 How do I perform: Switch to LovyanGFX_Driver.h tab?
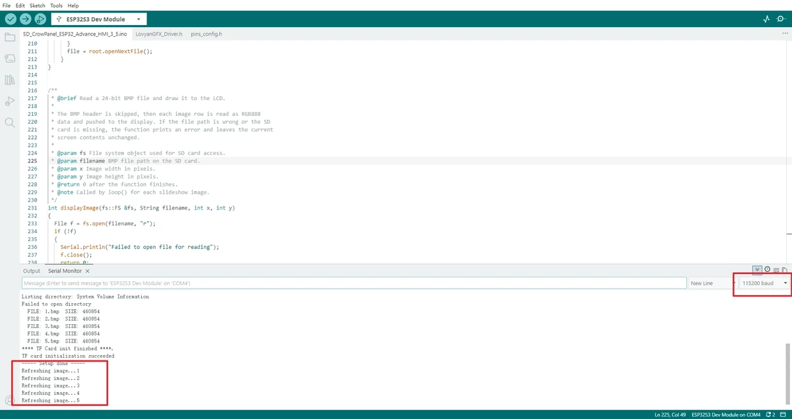[158, 33]
